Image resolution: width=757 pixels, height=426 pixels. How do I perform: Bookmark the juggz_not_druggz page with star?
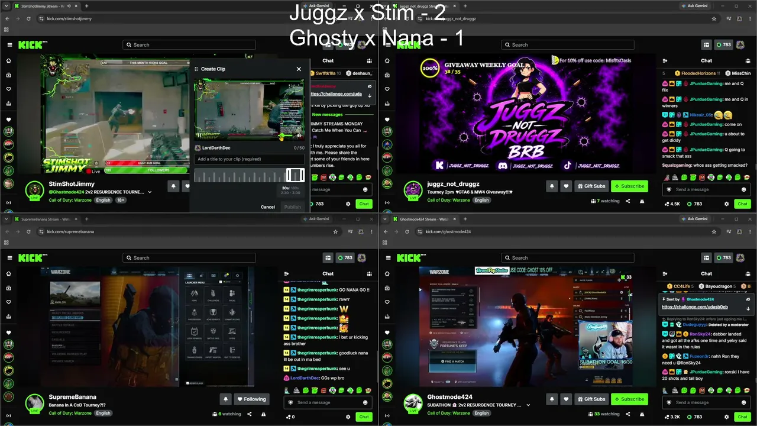point(714,18)
